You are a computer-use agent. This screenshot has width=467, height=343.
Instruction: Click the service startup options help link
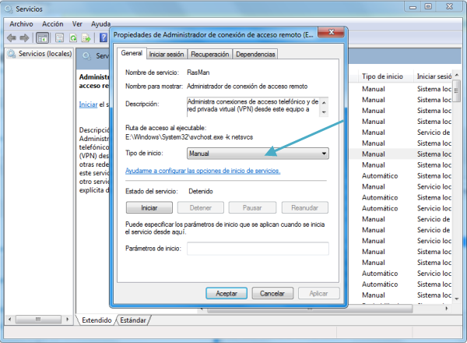[x=202, y=171]
